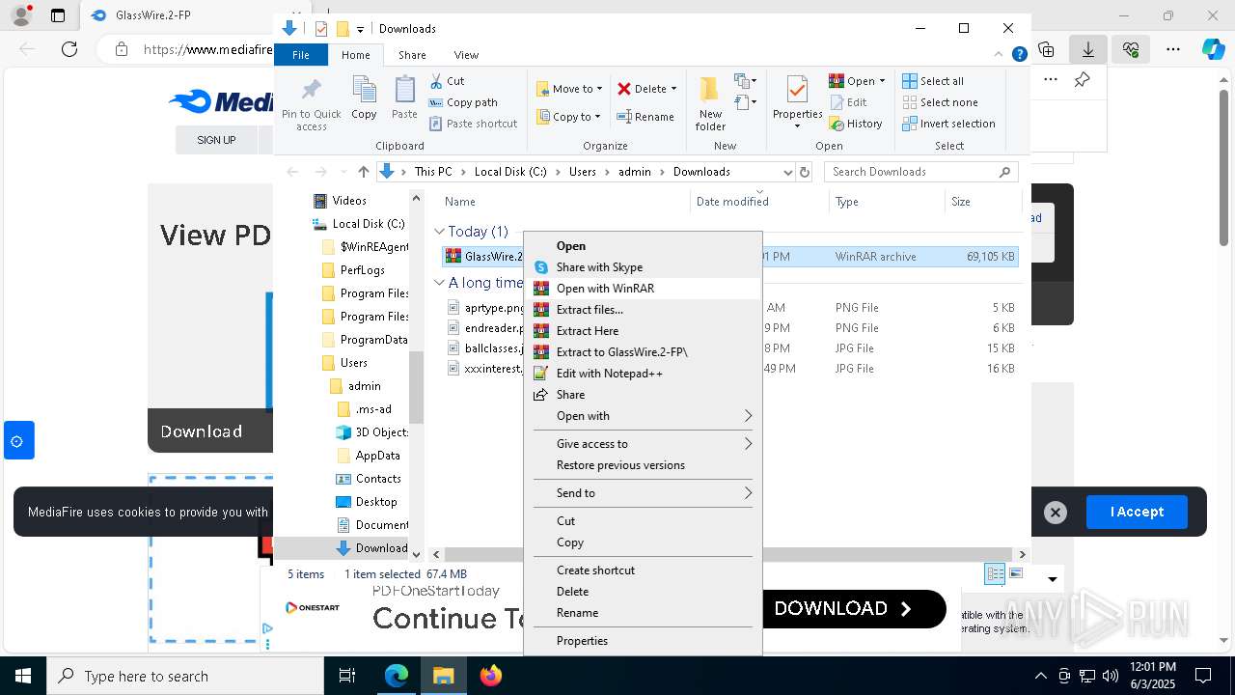Image resolution: width=1235 pixels, height=695 pixels.
Task: Open Firefox from the taskbar
Action: [491, 676]
